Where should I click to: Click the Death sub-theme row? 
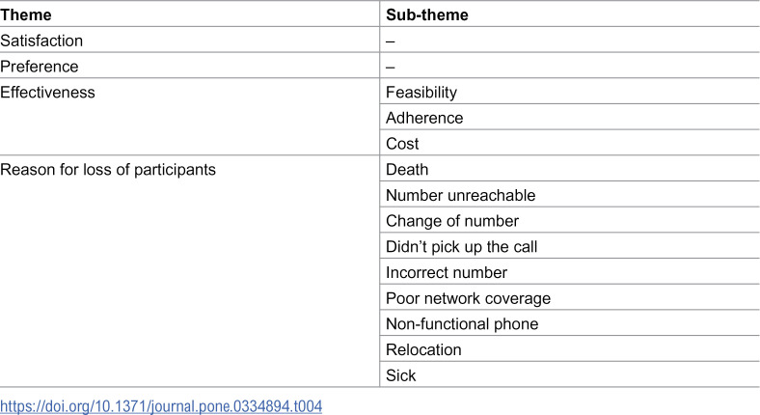coord(569,169)
